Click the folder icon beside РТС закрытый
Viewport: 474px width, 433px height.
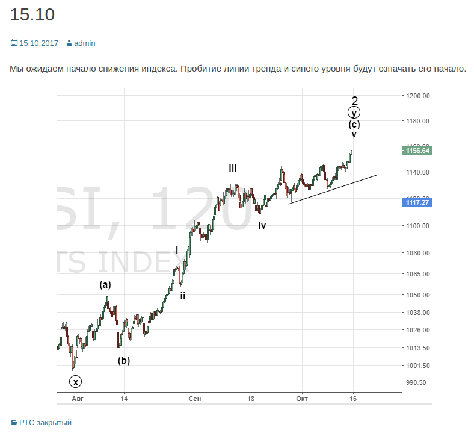[14, 422]
